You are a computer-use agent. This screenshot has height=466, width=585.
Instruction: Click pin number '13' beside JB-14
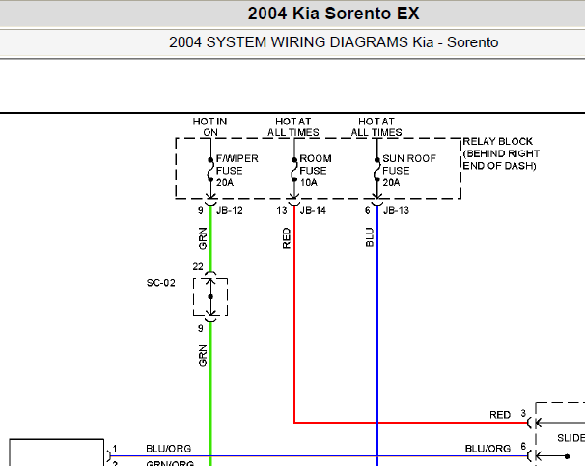click(x=282, y=211)
